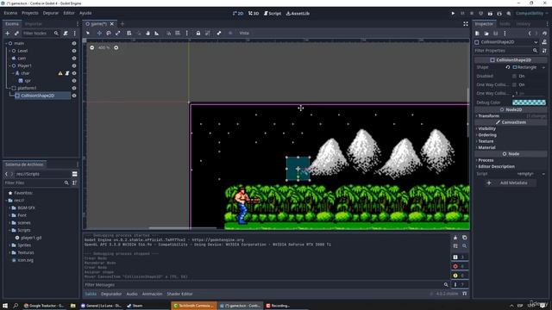552x310 pixels.
Task: Go to previous edited object in Inspector
Action: (x=530, y=34)
